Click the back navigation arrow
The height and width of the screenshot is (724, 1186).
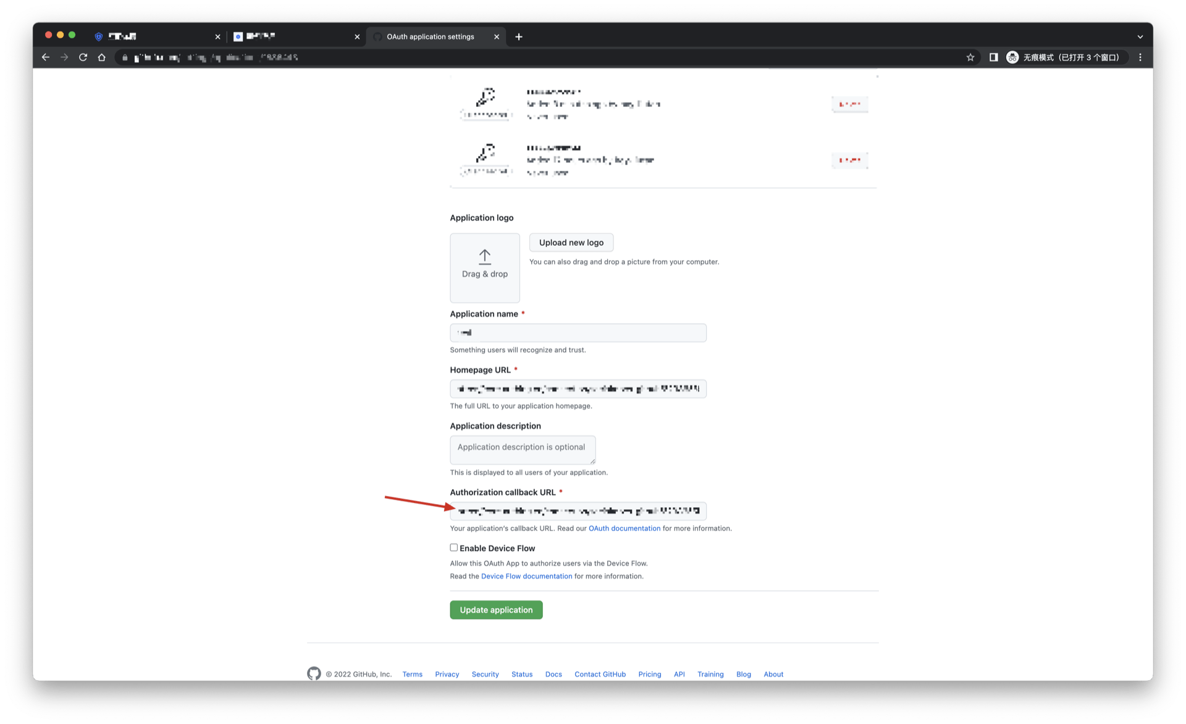[46, 57]
